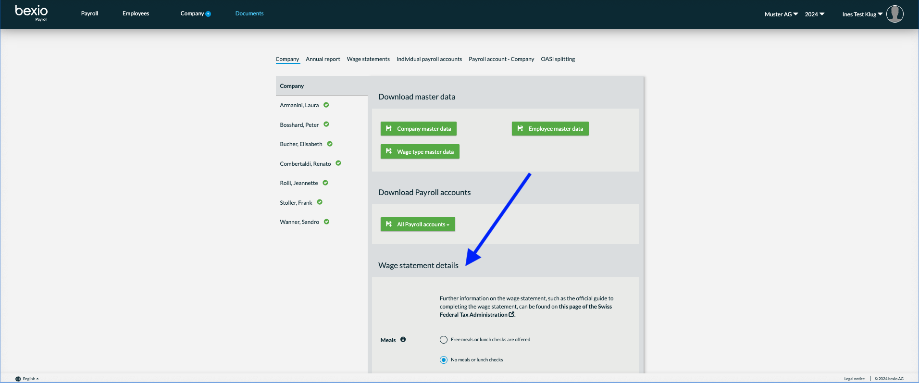Expand the Ines Test Klug user menu
Image resolution: width=919 pixels, height=383 pixels.
click(862, 14)
